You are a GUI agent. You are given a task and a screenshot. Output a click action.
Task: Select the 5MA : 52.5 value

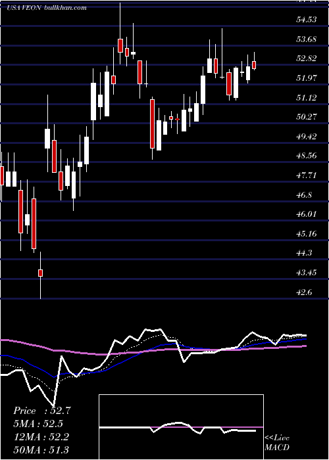pyautogui.click(x=38, y=424)
